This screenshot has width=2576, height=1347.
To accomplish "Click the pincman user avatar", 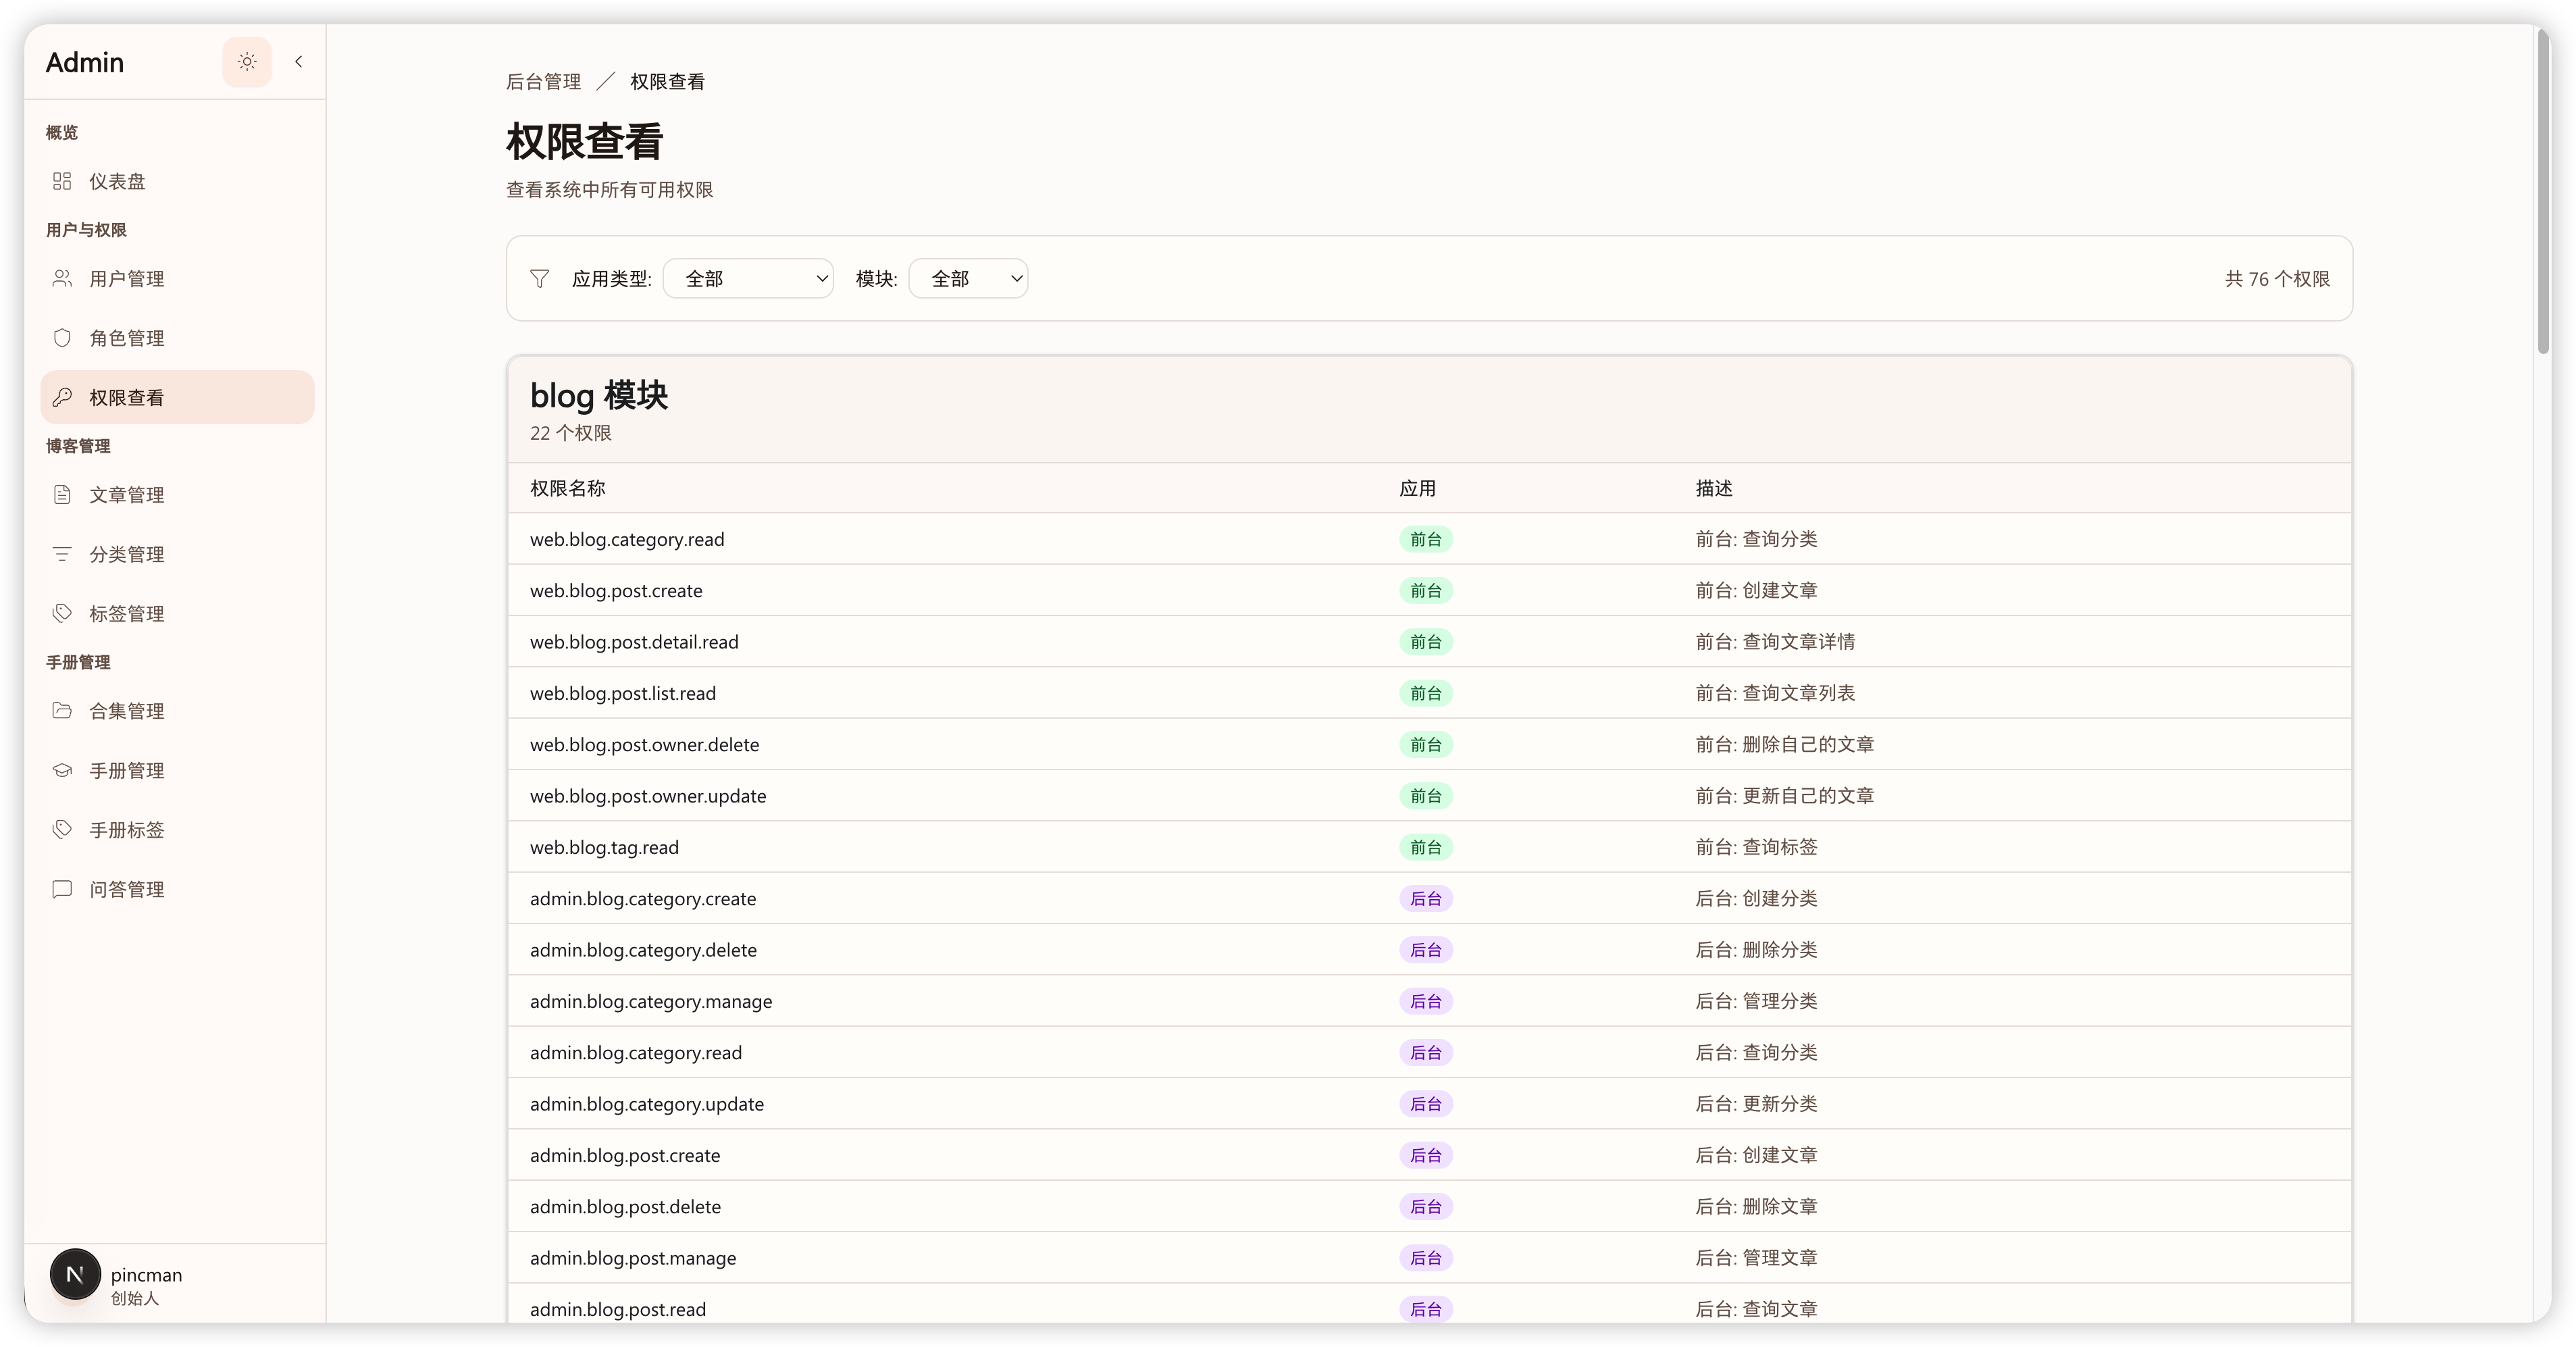I will pos(75,1275).
